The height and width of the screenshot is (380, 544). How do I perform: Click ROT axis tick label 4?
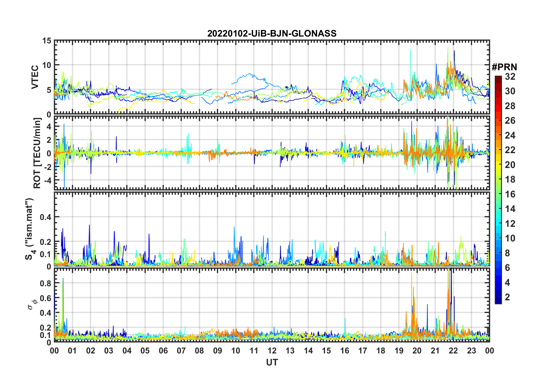tap(49, 126)
